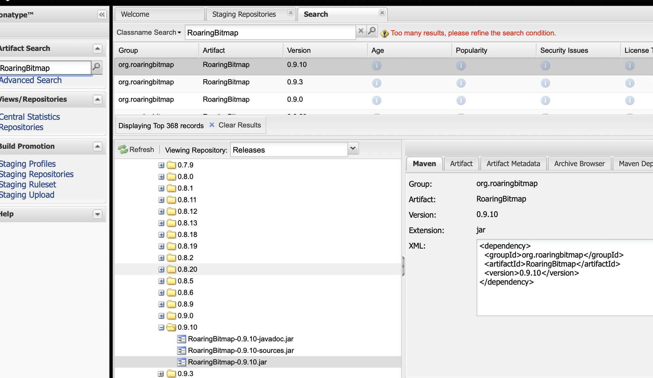Expand the 0.8.20 folder node
The width and height of the screenshot is (653, 378).
[x=161, y=269]
